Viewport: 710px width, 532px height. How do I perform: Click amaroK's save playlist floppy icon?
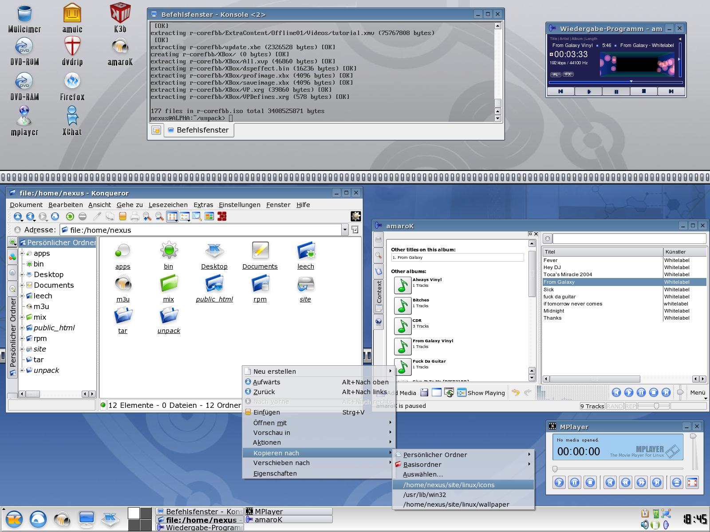point(424,392)
